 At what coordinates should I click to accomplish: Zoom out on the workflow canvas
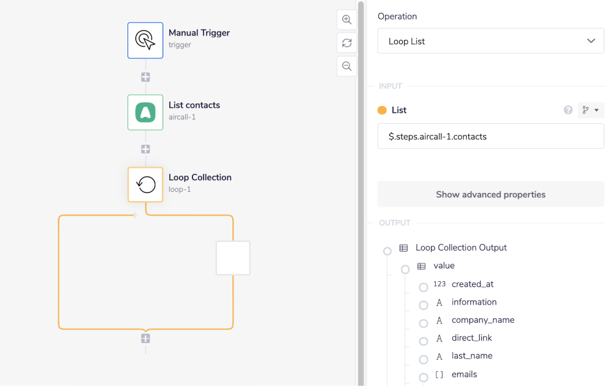(347, 66)
